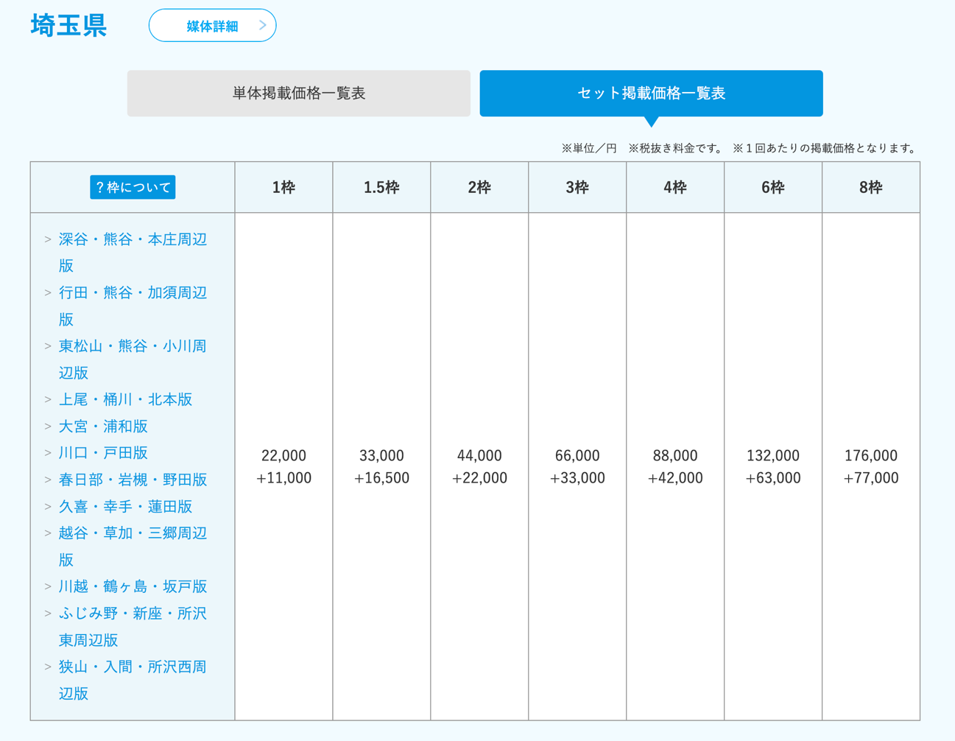This screenshot has height=741, width=955.
Task: Click the 4枠 column header
Action: tap(675, 188)
